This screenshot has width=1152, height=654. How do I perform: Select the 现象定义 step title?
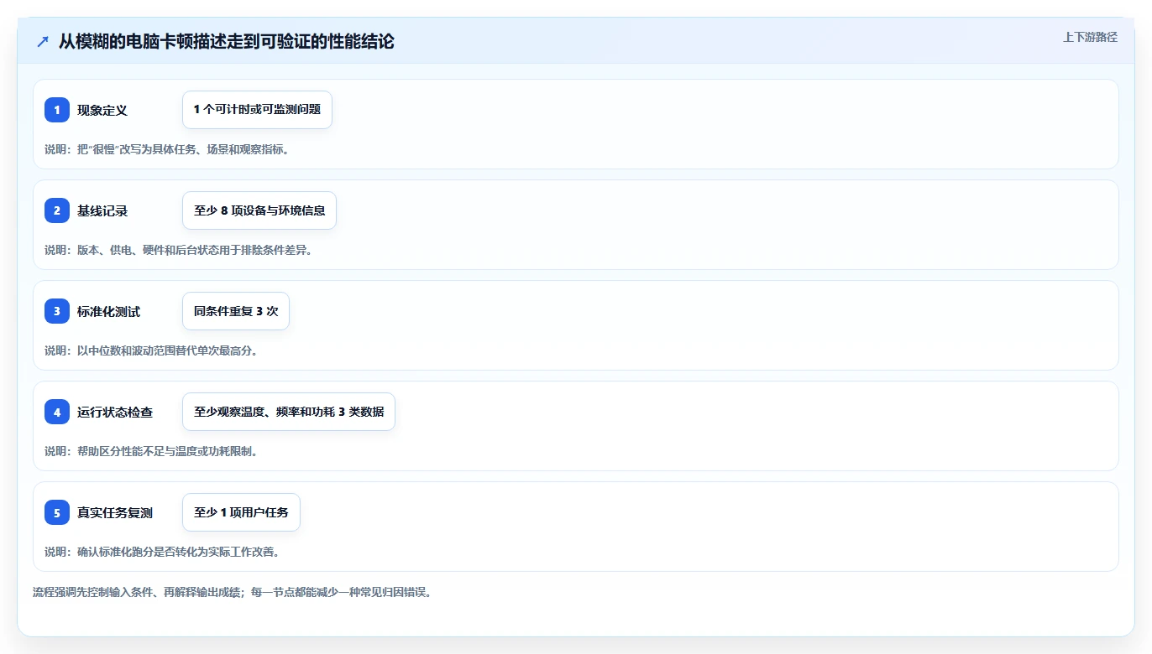pos(102,110)
